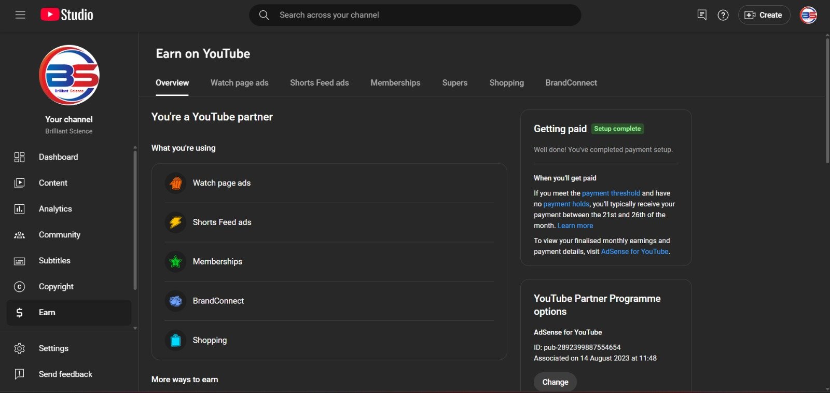
Task: Click the Dashboard grid icon
Action: click(19, 157)
